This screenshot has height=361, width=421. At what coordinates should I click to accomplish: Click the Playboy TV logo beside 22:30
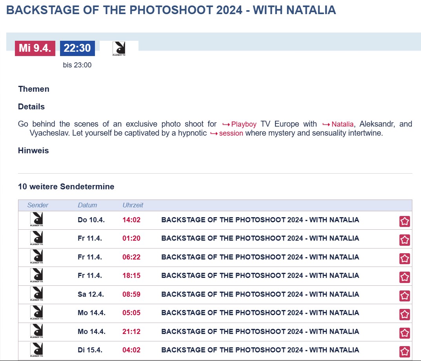pos(119,49)
